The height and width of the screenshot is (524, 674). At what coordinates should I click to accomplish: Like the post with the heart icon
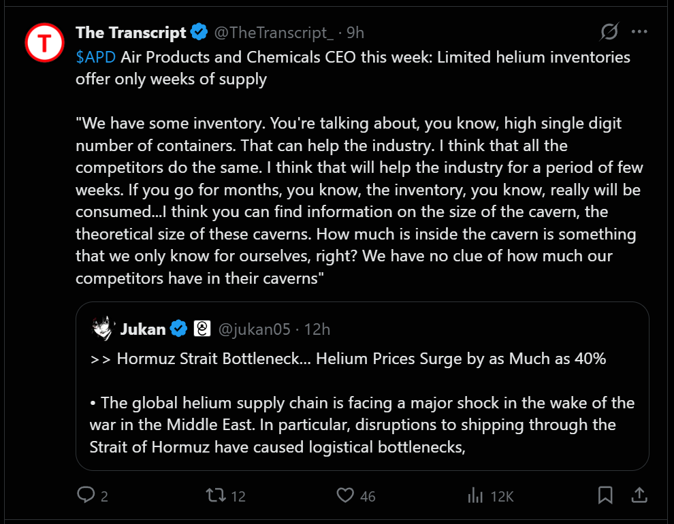[345, 495]
